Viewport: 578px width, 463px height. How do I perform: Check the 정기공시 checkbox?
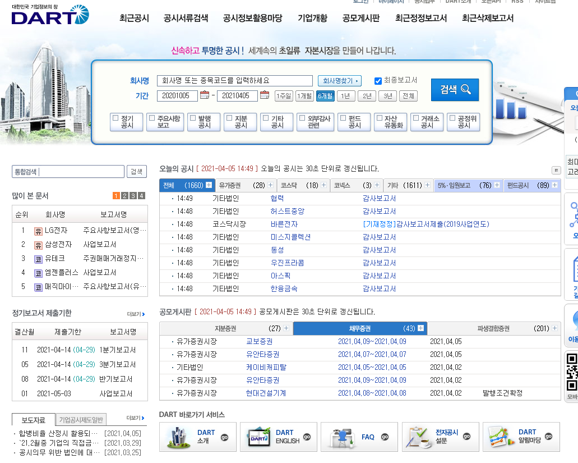click(115, 118)
